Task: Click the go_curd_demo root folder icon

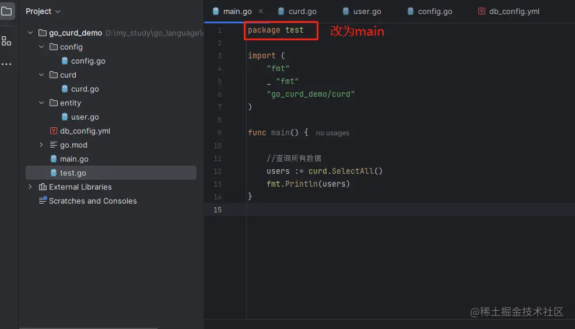Action: tap(43, 33)
